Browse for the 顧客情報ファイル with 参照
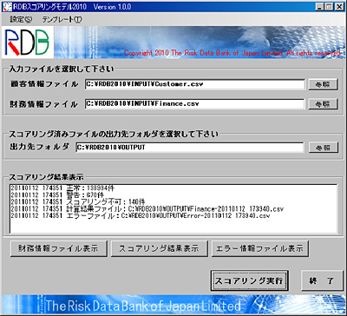 click(323, 85)
